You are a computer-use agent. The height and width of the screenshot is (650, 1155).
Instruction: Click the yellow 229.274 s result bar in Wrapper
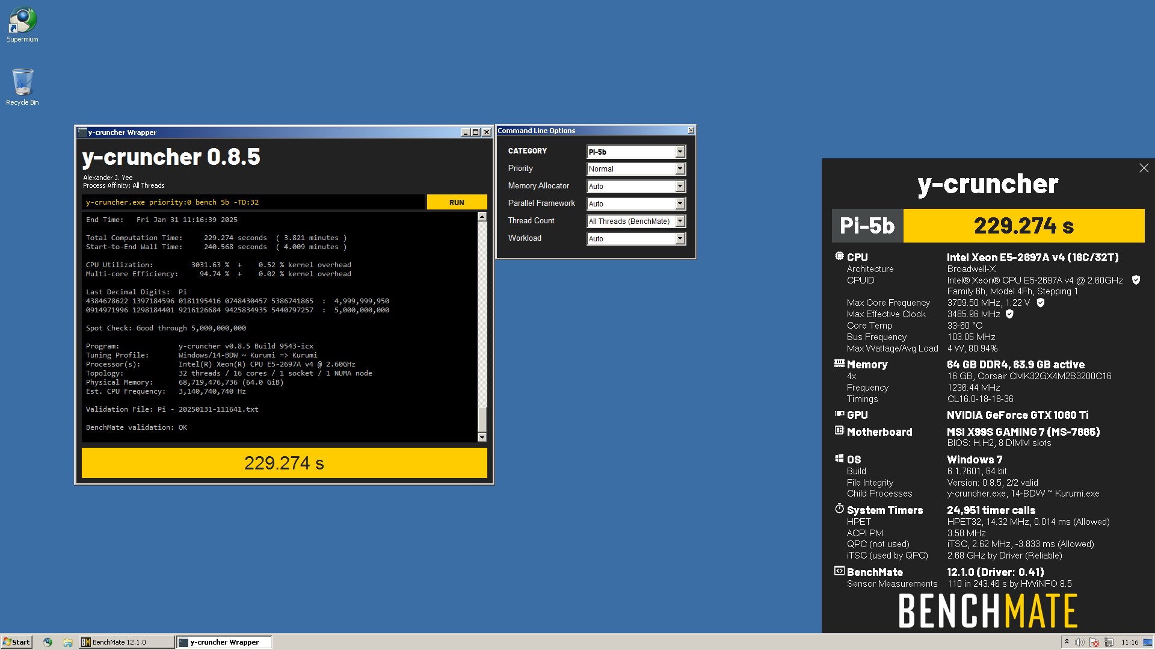pyautogui.click(x=284, y=463)
